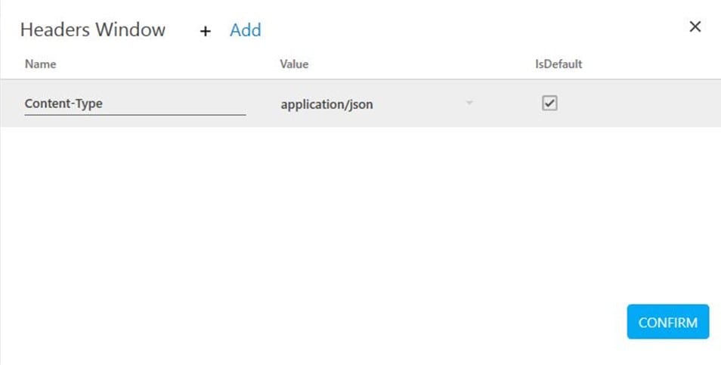Expand the Value dropdown arrow
Screen dimensions: 721x365
[x=469, y=103]
